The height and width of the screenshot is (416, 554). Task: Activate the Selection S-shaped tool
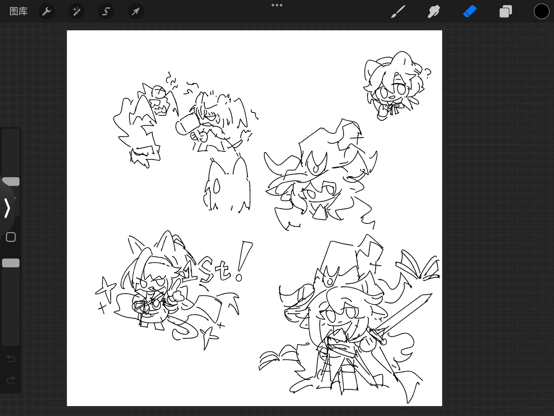106,11
